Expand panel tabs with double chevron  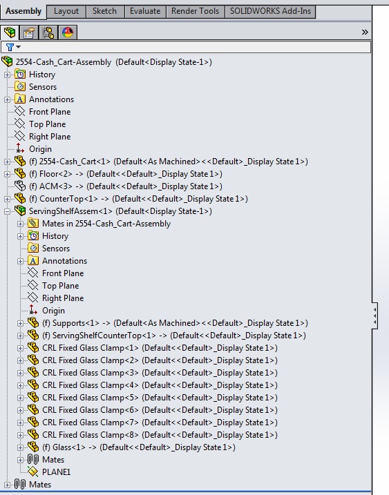point(365,32)
